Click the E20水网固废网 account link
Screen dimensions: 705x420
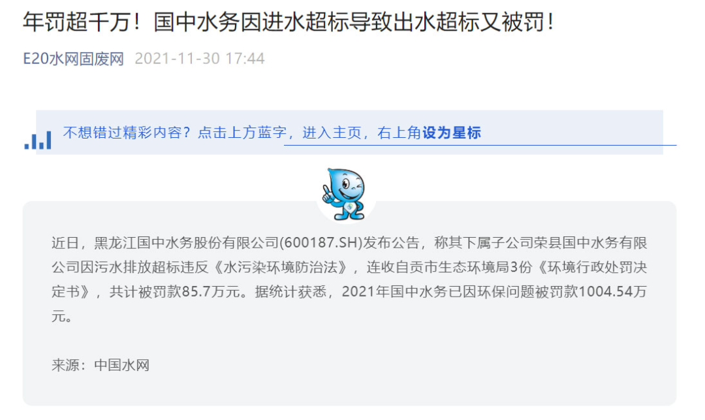coord(73,59)
